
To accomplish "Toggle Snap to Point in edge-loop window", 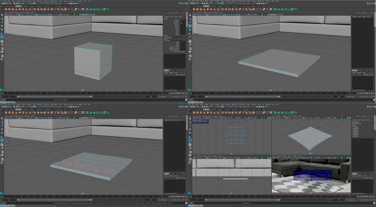I will 46,106.
